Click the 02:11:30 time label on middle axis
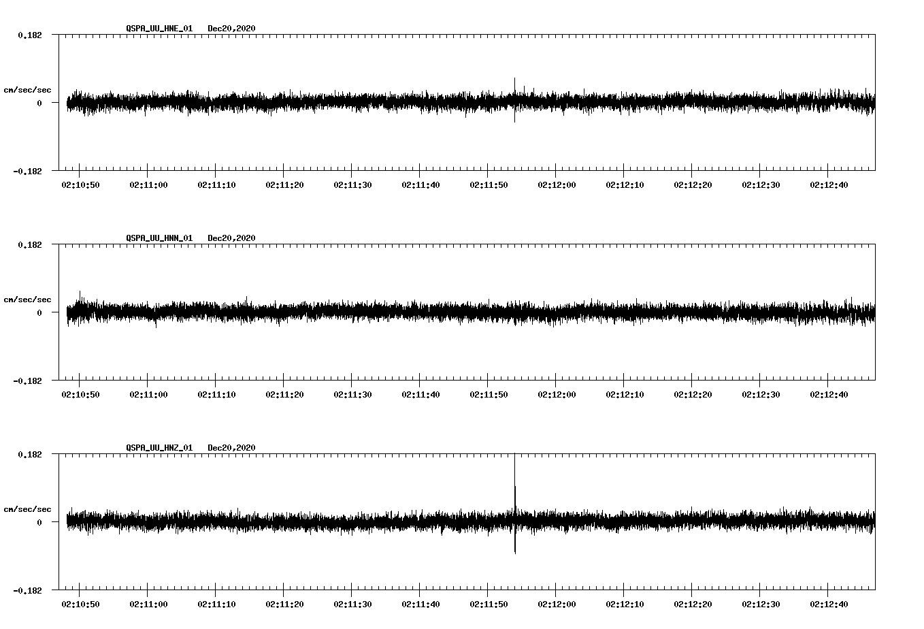 pyautogui.click(x=354, y=393)
